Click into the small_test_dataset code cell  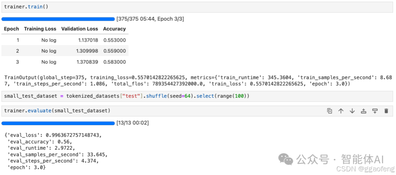[x=197, y=96]
